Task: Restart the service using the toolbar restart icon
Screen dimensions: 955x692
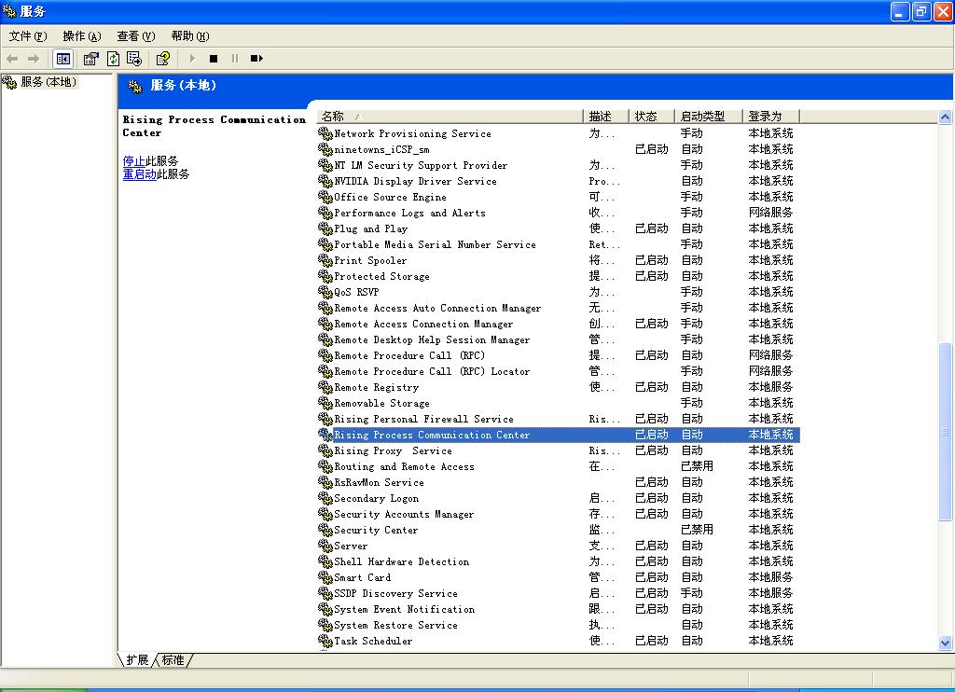Action: (256, 59)
